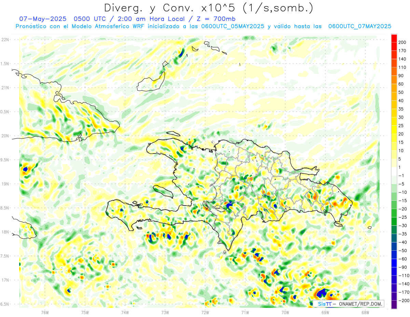The height and width of the screenshot is (317, 410).
Task: Click the positive '90' value on the color scale
Action: click(401, 76)
